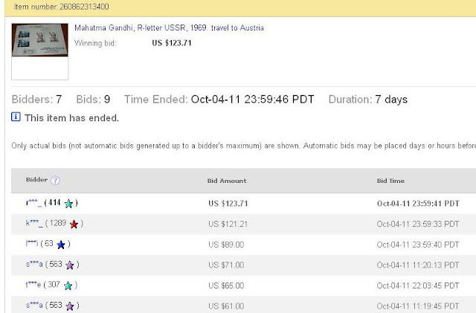Open bidder k***_ profile link
This screenshot has width=476, height=313.
[33, 223]
